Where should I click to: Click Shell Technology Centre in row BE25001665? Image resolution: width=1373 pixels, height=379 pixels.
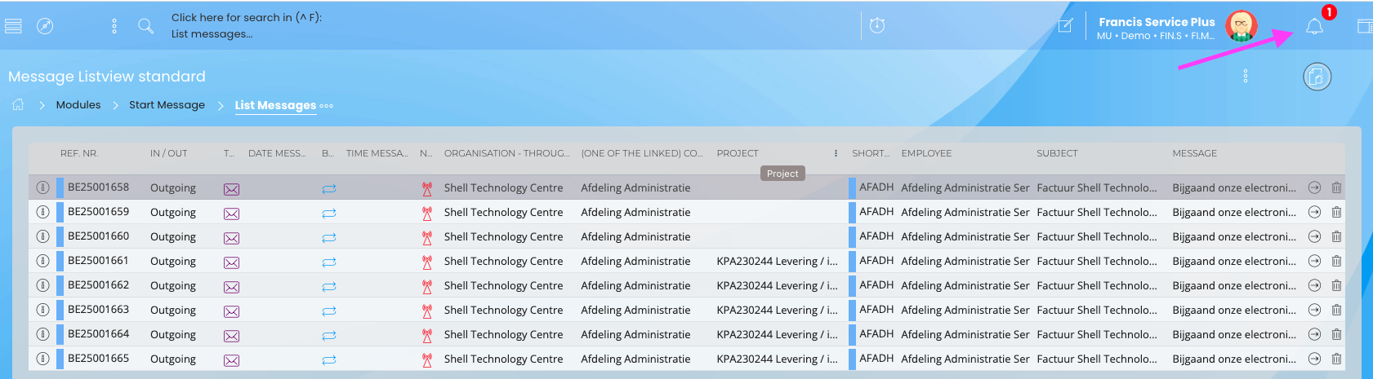point(503,359)
